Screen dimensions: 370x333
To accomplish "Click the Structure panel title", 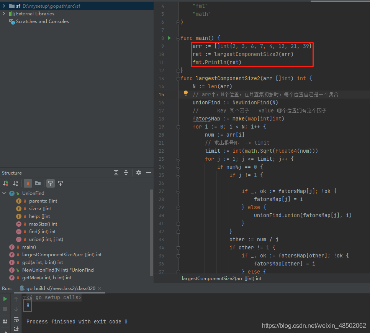I will coord(12,173).
